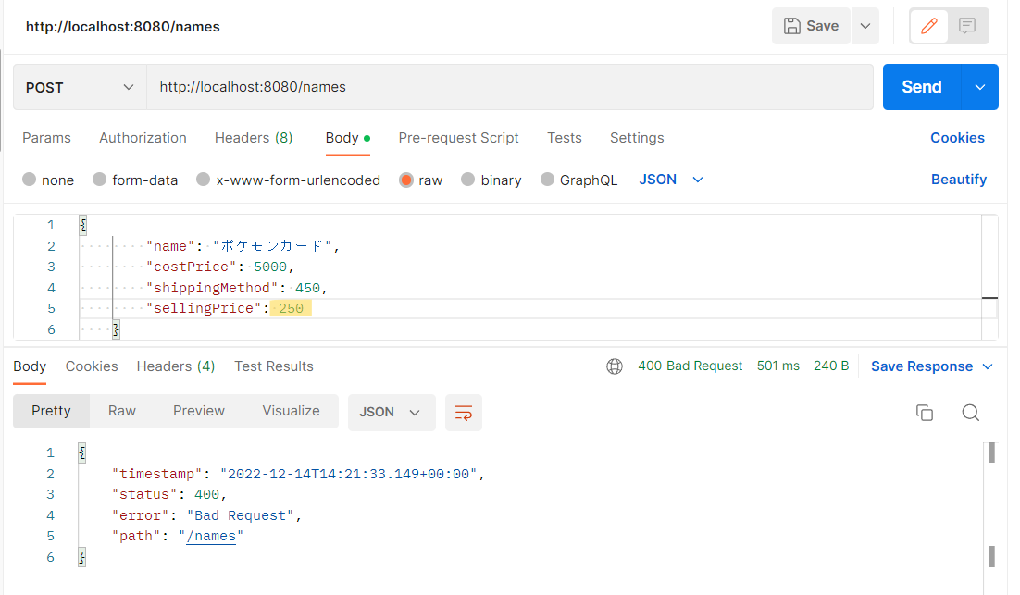Click the response scrollbar thumb
The image size is (1020, 595).
[x=991, y=452]
